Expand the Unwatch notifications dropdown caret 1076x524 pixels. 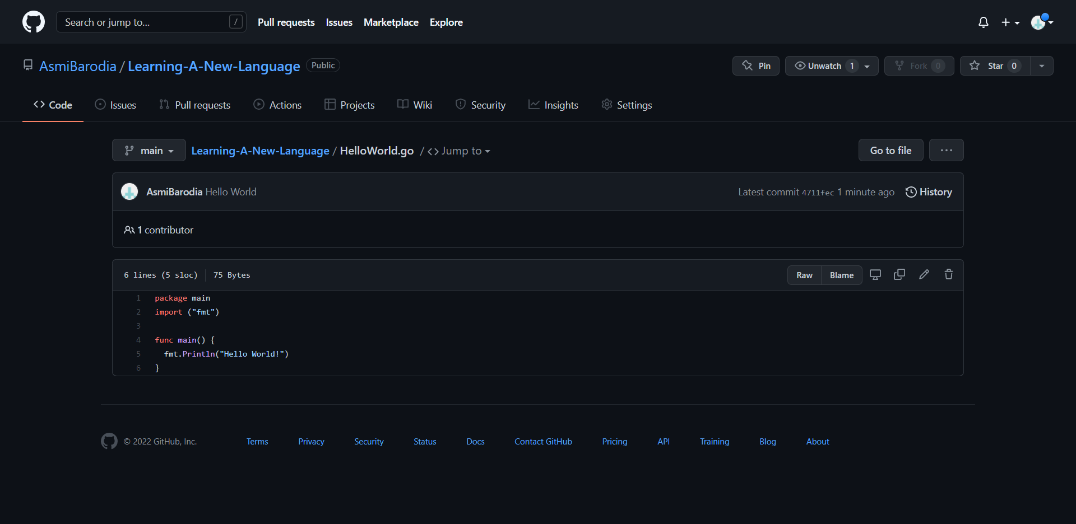click(868, 66)
